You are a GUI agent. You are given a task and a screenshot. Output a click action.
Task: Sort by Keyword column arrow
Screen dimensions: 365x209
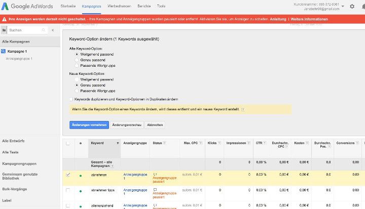coord(118,143)
